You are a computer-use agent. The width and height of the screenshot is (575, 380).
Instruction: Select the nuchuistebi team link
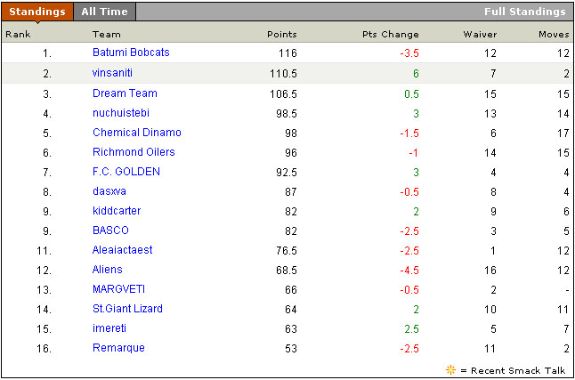coord(120,113)
